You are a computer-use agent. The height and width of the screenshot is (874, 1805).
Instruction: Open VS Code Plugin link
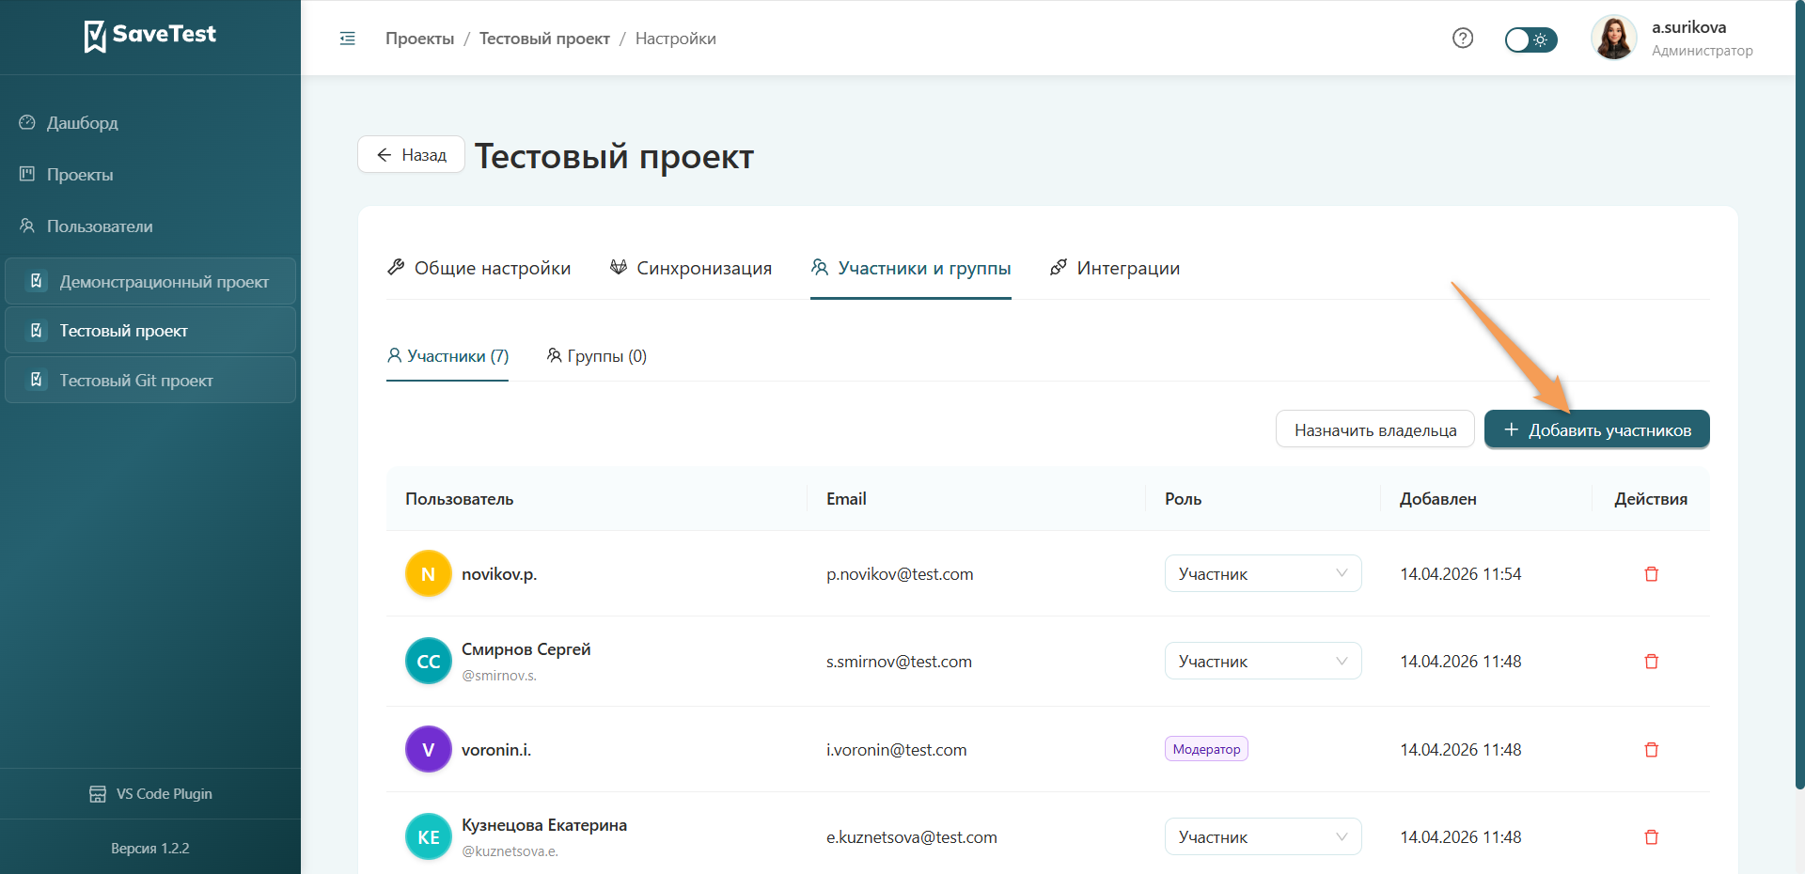point(150,794)
